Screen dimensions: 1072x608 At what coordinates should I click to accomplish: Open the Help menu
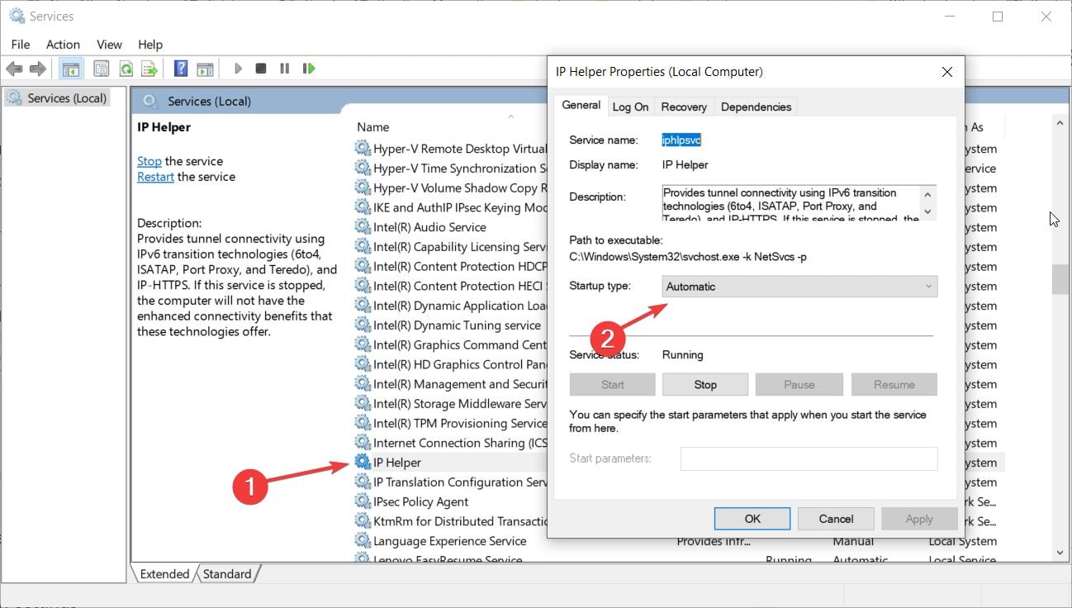click(150, 45)
